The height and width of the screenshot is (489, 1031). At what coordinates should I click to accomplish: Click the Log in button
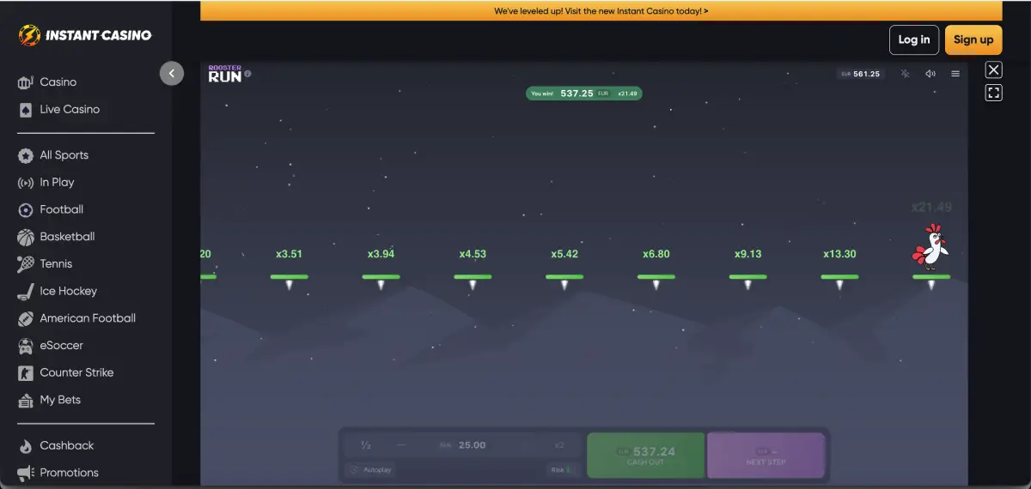[x=914, y=39]
